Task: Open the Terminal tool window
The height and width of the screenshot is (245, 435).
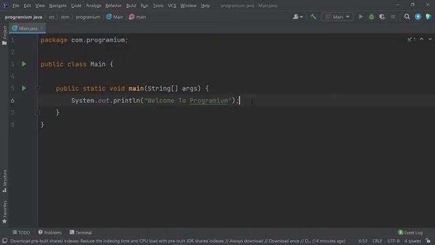Action: pos(81,233)
